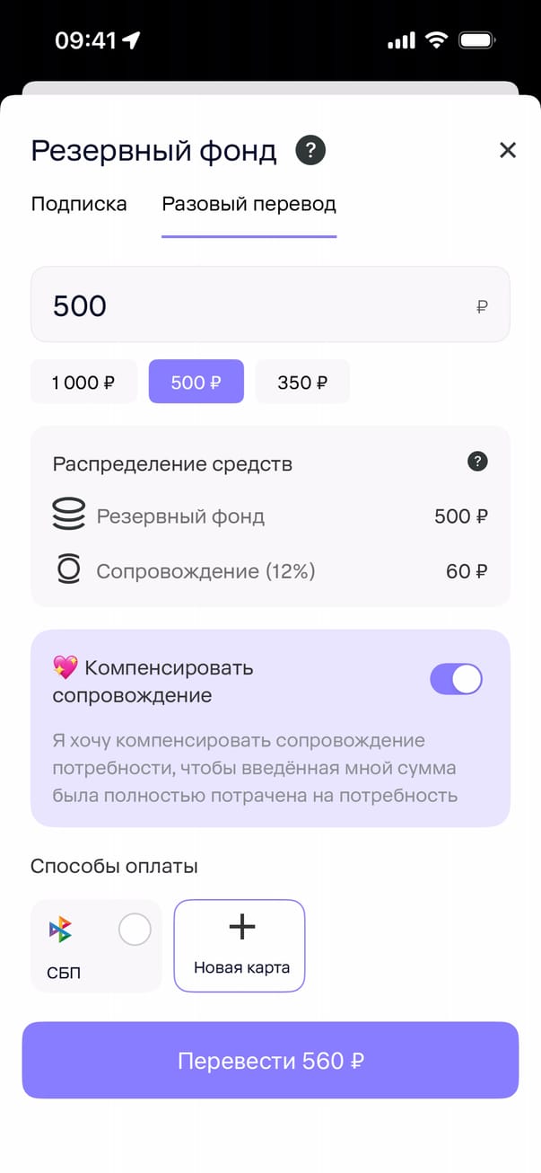Choose the 1 000 ₽ preset amount

pos(83,383)
